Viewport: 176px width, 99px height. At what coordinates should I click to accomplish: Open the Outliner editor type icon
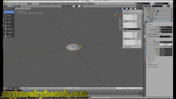(146, 6)
